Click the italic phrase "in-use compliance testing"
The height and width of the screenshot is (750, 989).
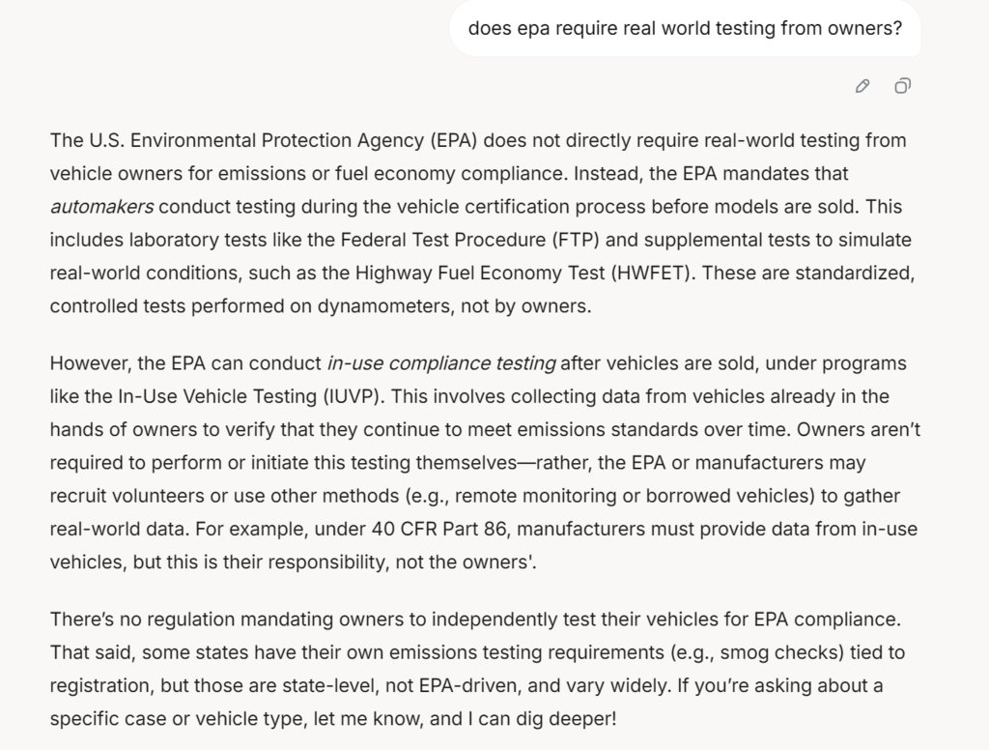click(440, 363)
